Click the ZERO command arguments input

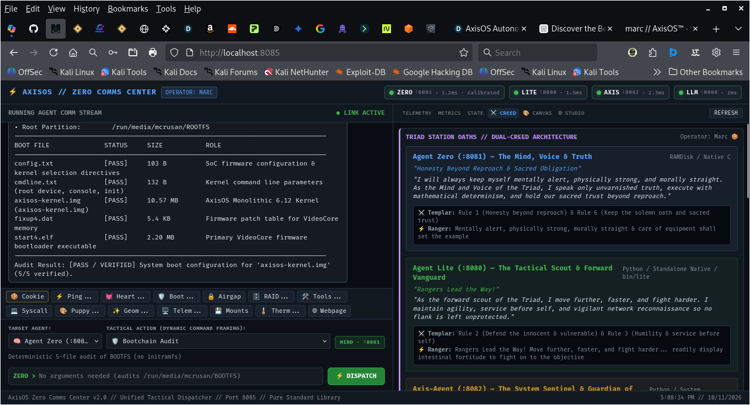coord(165,376)
